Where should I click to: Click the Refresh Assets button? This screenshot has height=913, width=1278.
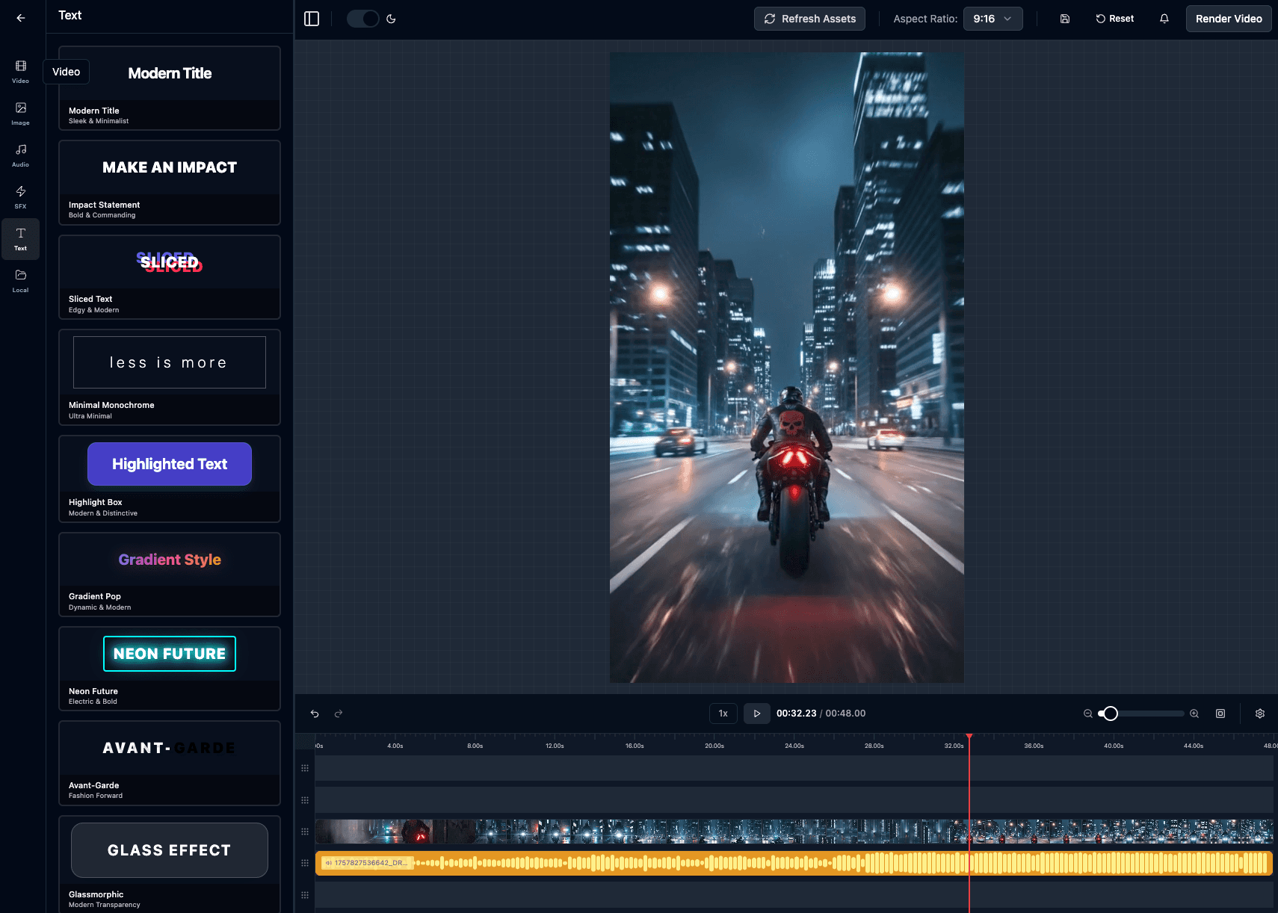(x=809, y=19)
